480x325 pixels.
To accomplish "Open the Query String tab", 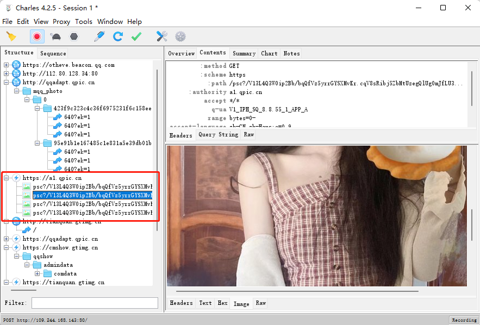I will [x=218, y=134].
